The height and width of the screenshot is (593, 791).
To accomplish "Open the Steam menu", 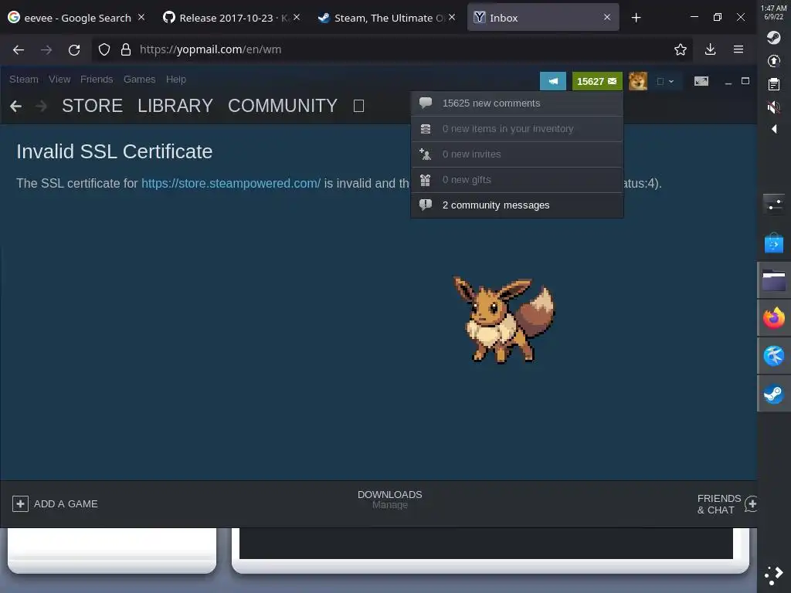I will click(x=24, y=80).
